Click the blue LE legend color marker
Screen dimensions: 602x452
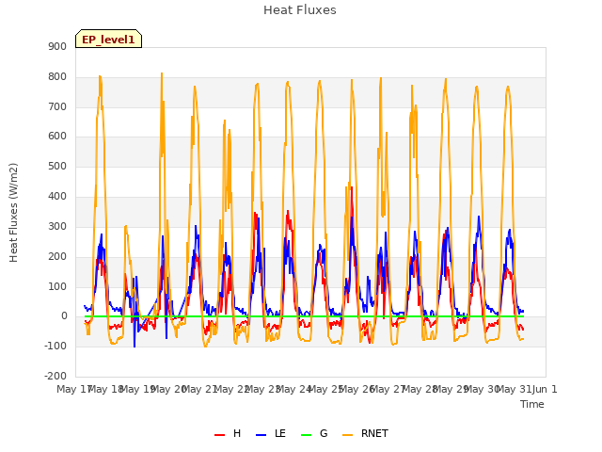point(261,435)
